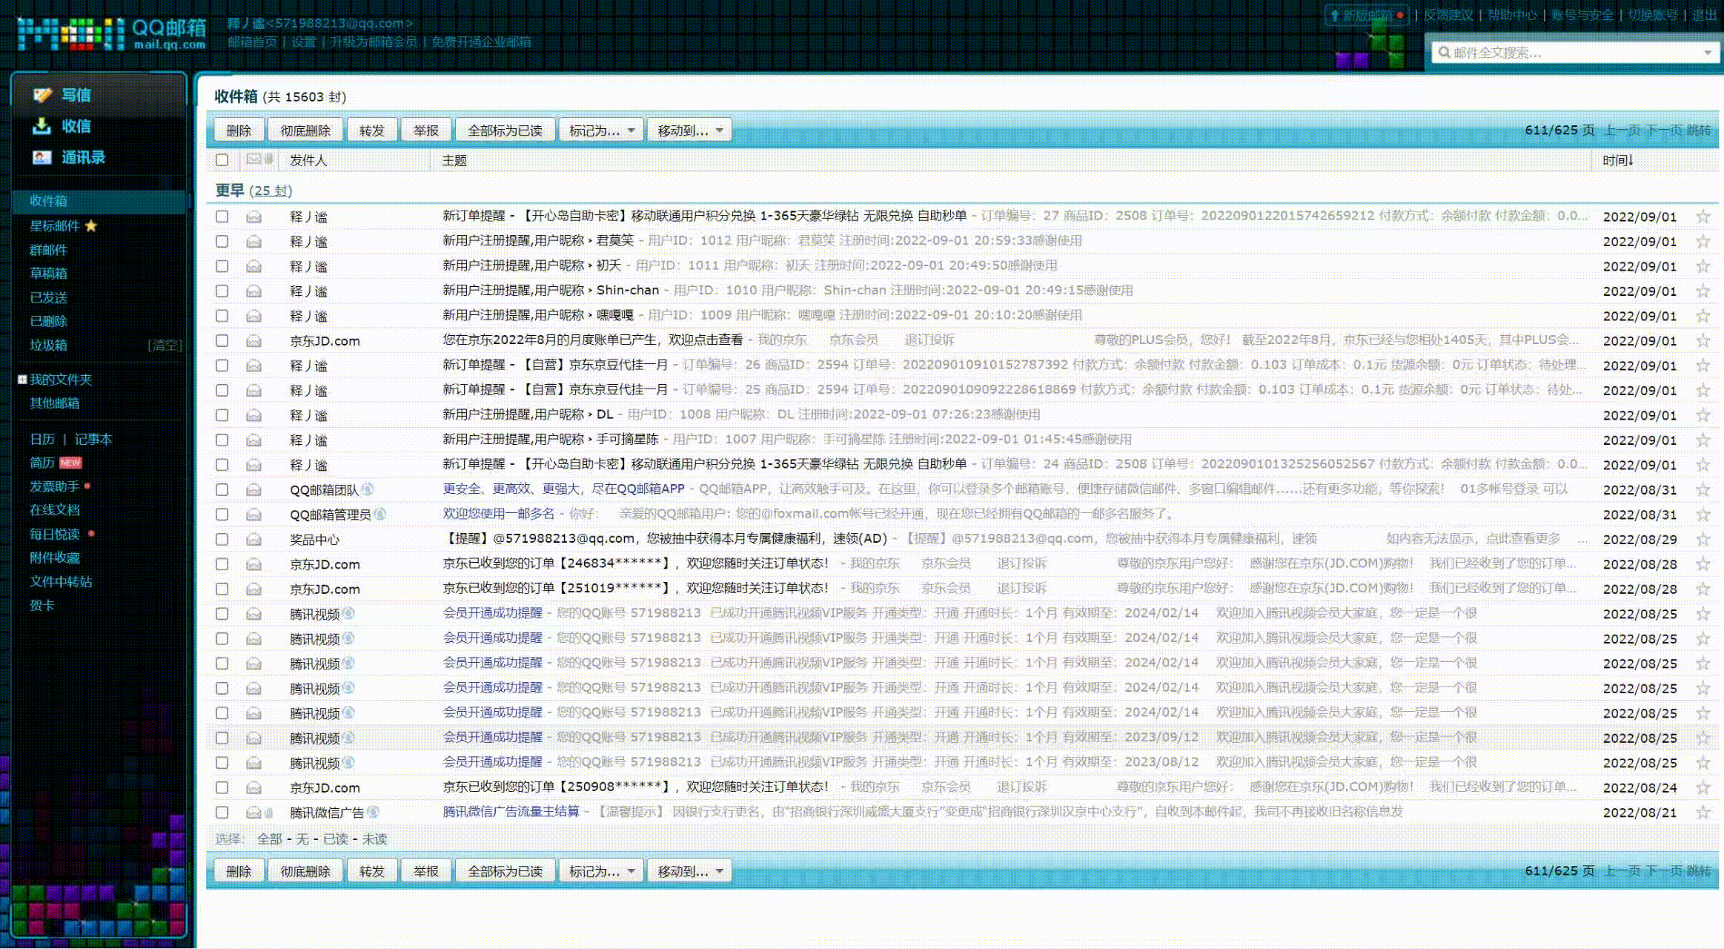Viewport: 1724px width, 949px height.
Task: Expand the search box dropdown arrow
Action: click(x=1707, y=53)
